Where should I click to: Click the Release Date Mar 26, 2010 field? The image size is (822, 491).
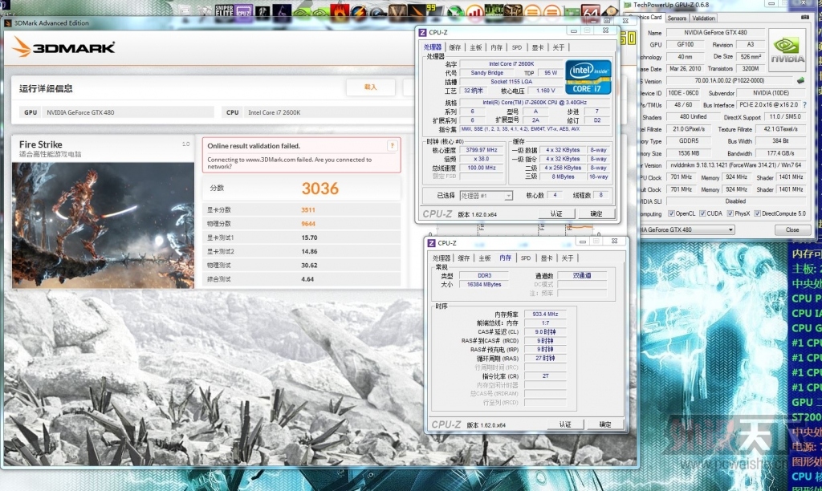tap(686, 69)
